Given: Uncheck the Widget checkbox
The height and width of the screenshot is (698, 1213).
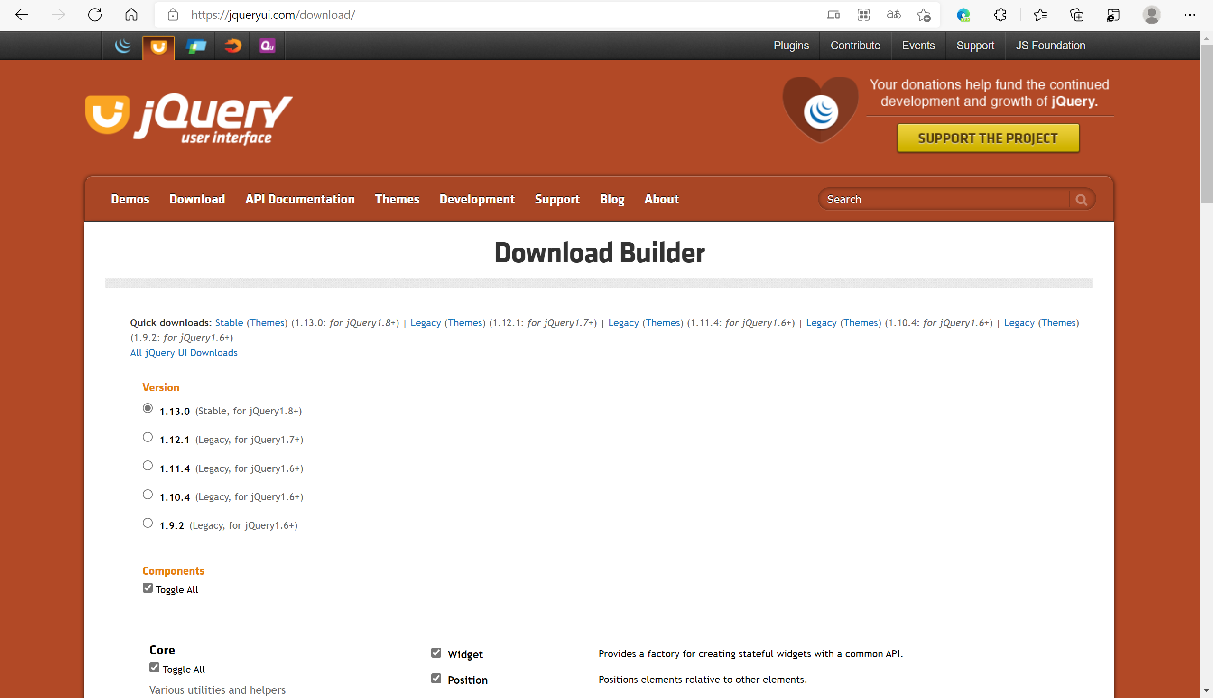Looking at the screenshot, I should pos(436,652).
